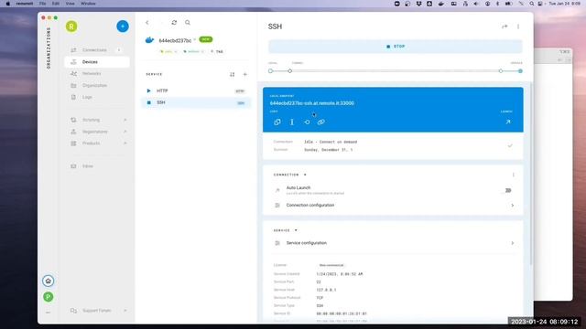Viewport: 586px width, 329px height.
Task: Select the HTTP service row
Action: coord(196,90)
